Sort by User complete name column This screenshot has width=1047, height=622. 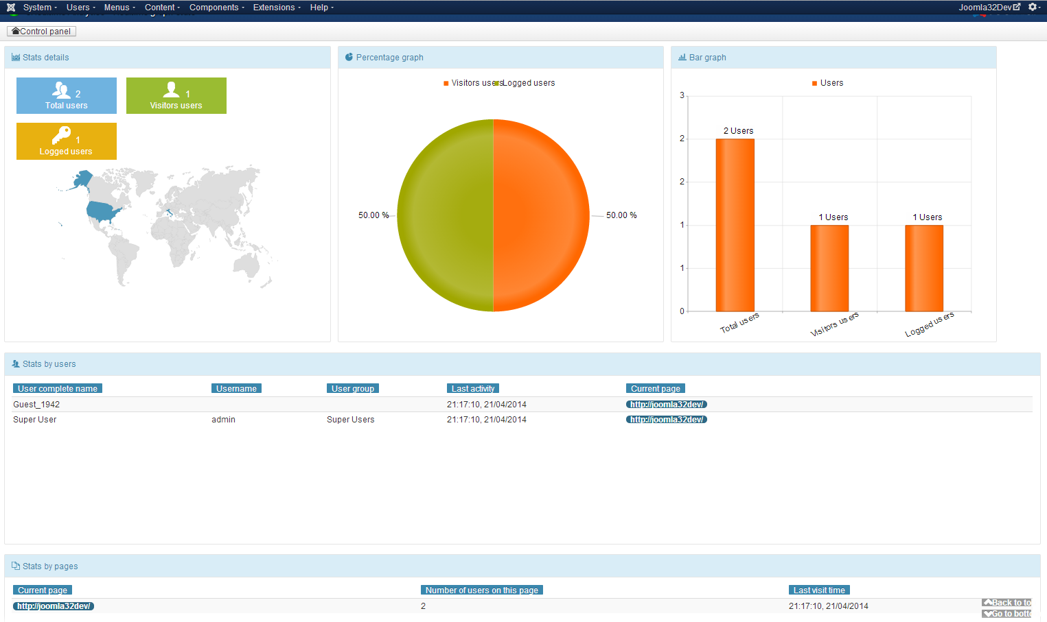point(58,389)
